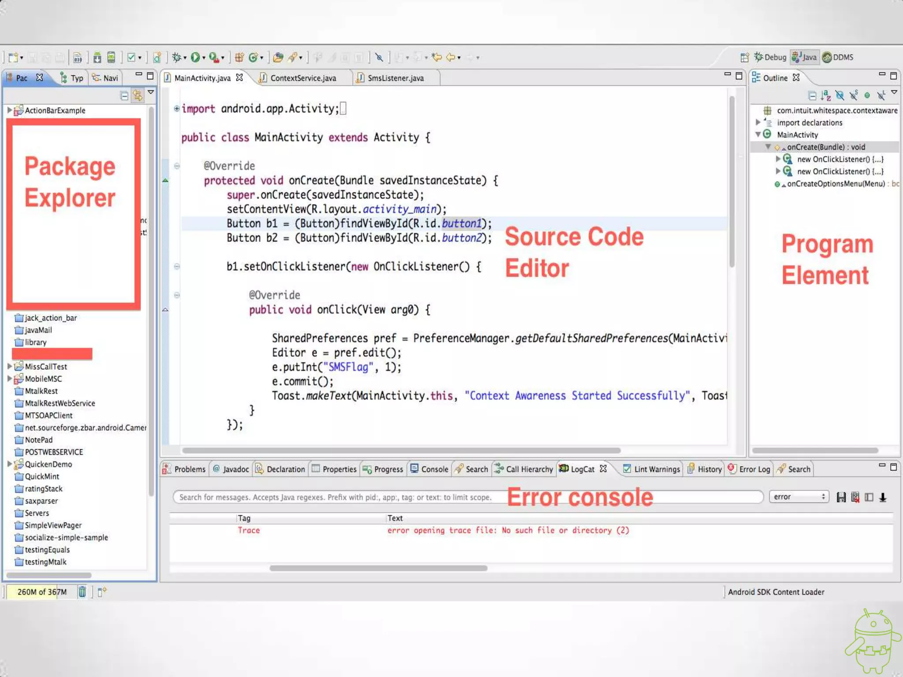The width and height of the screenshot is (903, 677).
Task: Click Collapse All in Package Explorer
Action: click(124, 96)
